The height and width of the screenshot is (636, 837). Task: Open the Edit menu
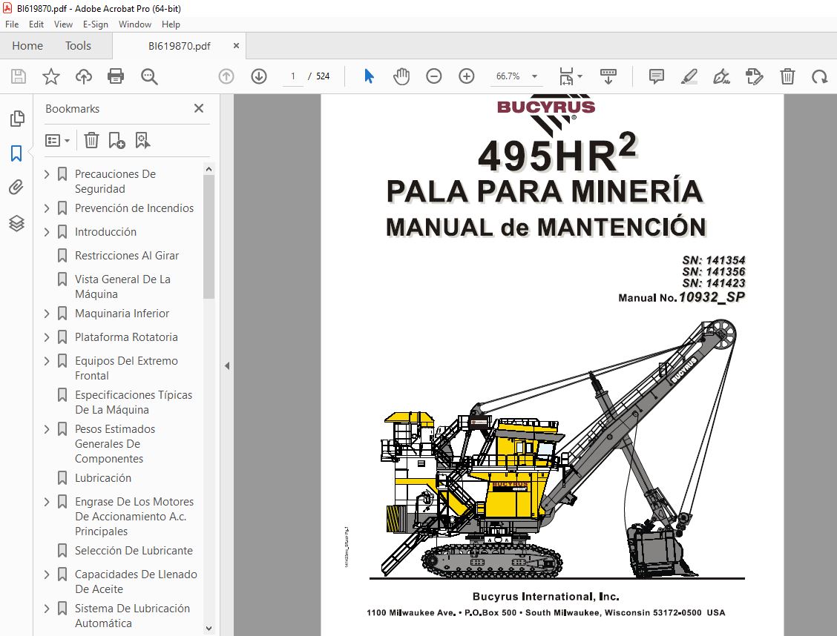pyautogui.click(x=36, y=24)
